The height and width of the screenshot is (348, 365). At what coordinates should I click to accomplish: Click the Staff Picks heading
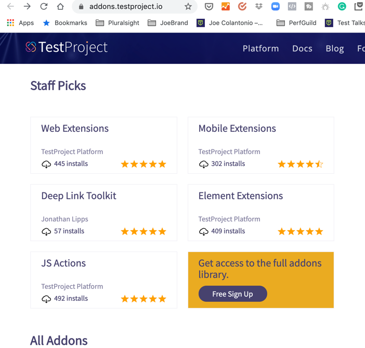point(58,86)
